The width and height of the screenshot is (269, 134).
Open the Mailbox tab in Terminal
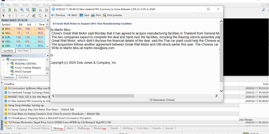pyautogui.click(x=83, y=128)
